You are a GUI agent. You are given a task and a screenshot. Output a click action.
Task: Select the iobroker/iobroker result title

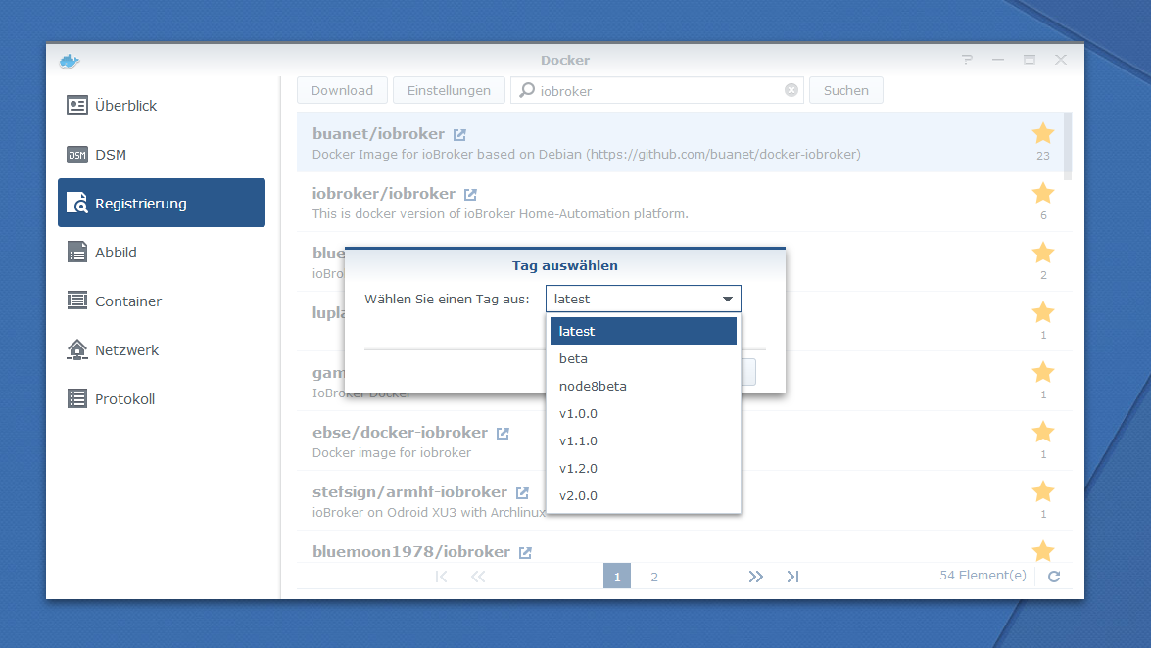click(x=384, y=193)
